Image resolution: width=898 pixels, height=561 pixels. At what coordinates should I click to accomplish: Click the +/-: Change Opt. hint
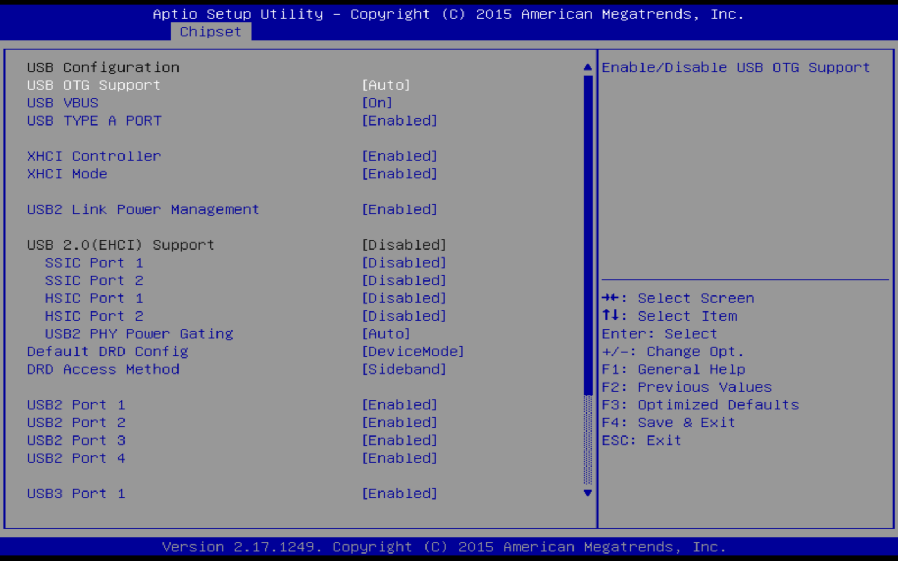coord(673,352)
